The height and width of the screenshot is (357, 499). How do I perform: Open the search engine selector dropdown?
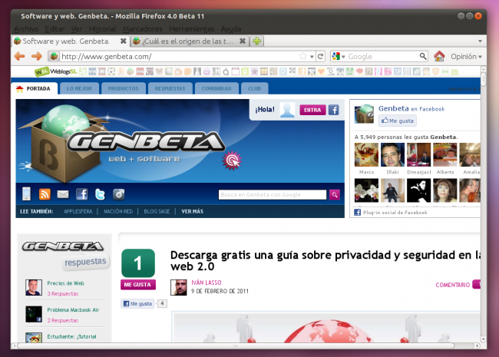coord(339,56)
